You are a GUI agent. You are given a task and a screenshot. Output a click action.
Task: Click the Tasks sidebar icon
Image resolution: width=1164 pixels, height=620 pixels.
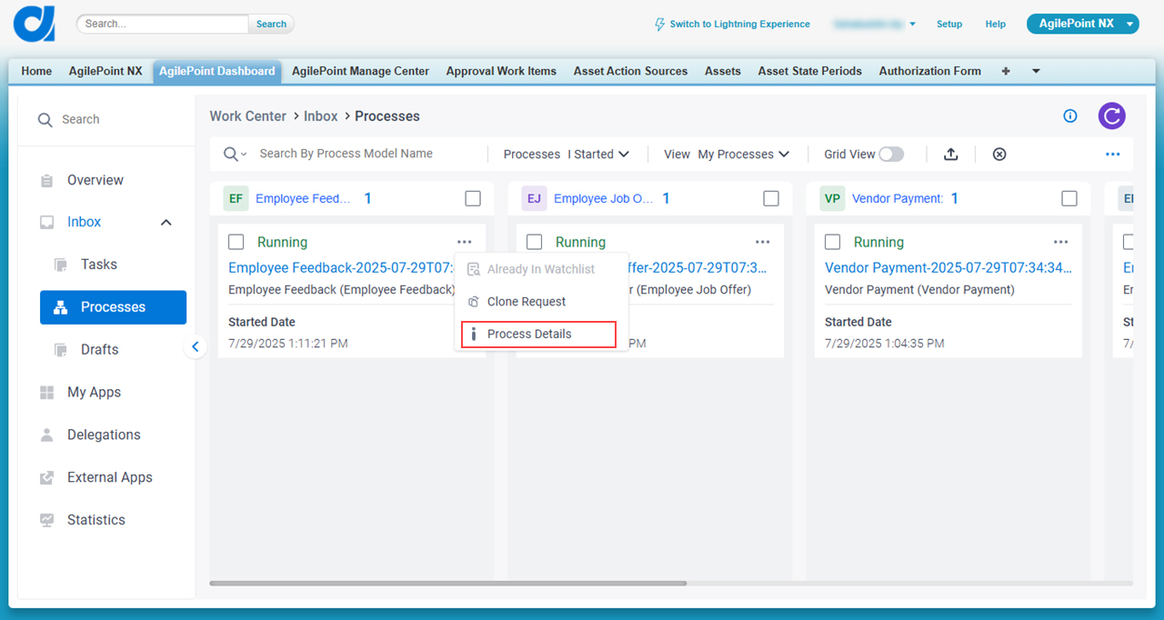point(61,265)
